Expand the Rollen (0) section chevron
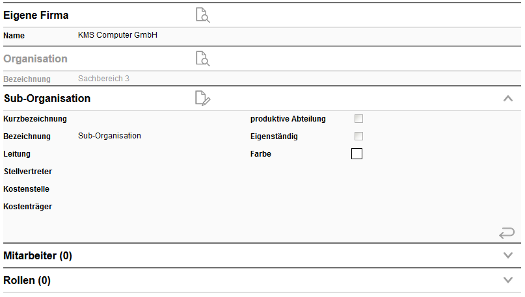The width and height of the screenshot is (525, 297). [x=508, y=280]
